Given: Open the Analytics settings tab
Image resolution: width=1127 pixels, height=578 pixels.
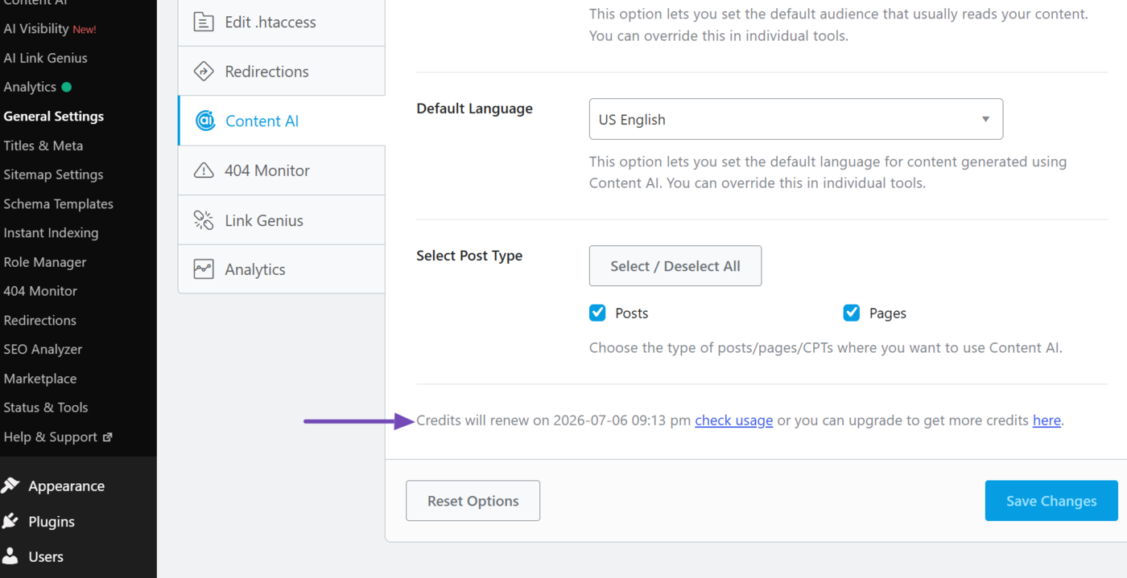Looking at the screenshot, I should (281, 269).
